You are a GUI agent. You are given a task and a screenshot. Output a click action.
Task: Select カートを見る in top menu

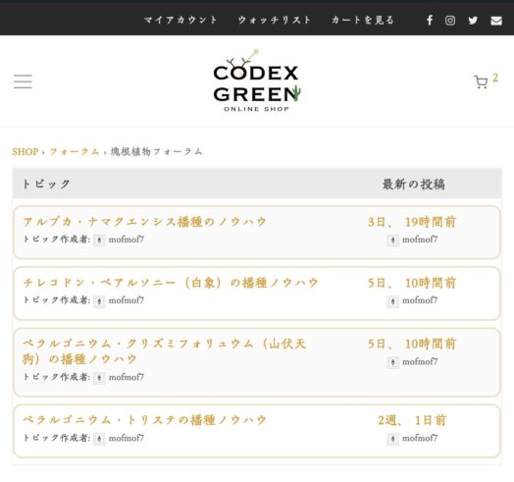[363, 20]
